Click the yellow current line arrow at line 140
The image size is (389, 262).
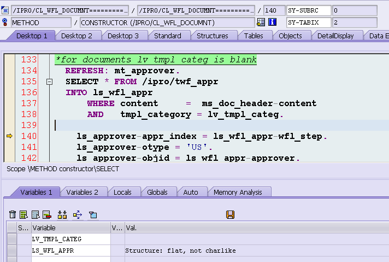(x=9, y=136)
